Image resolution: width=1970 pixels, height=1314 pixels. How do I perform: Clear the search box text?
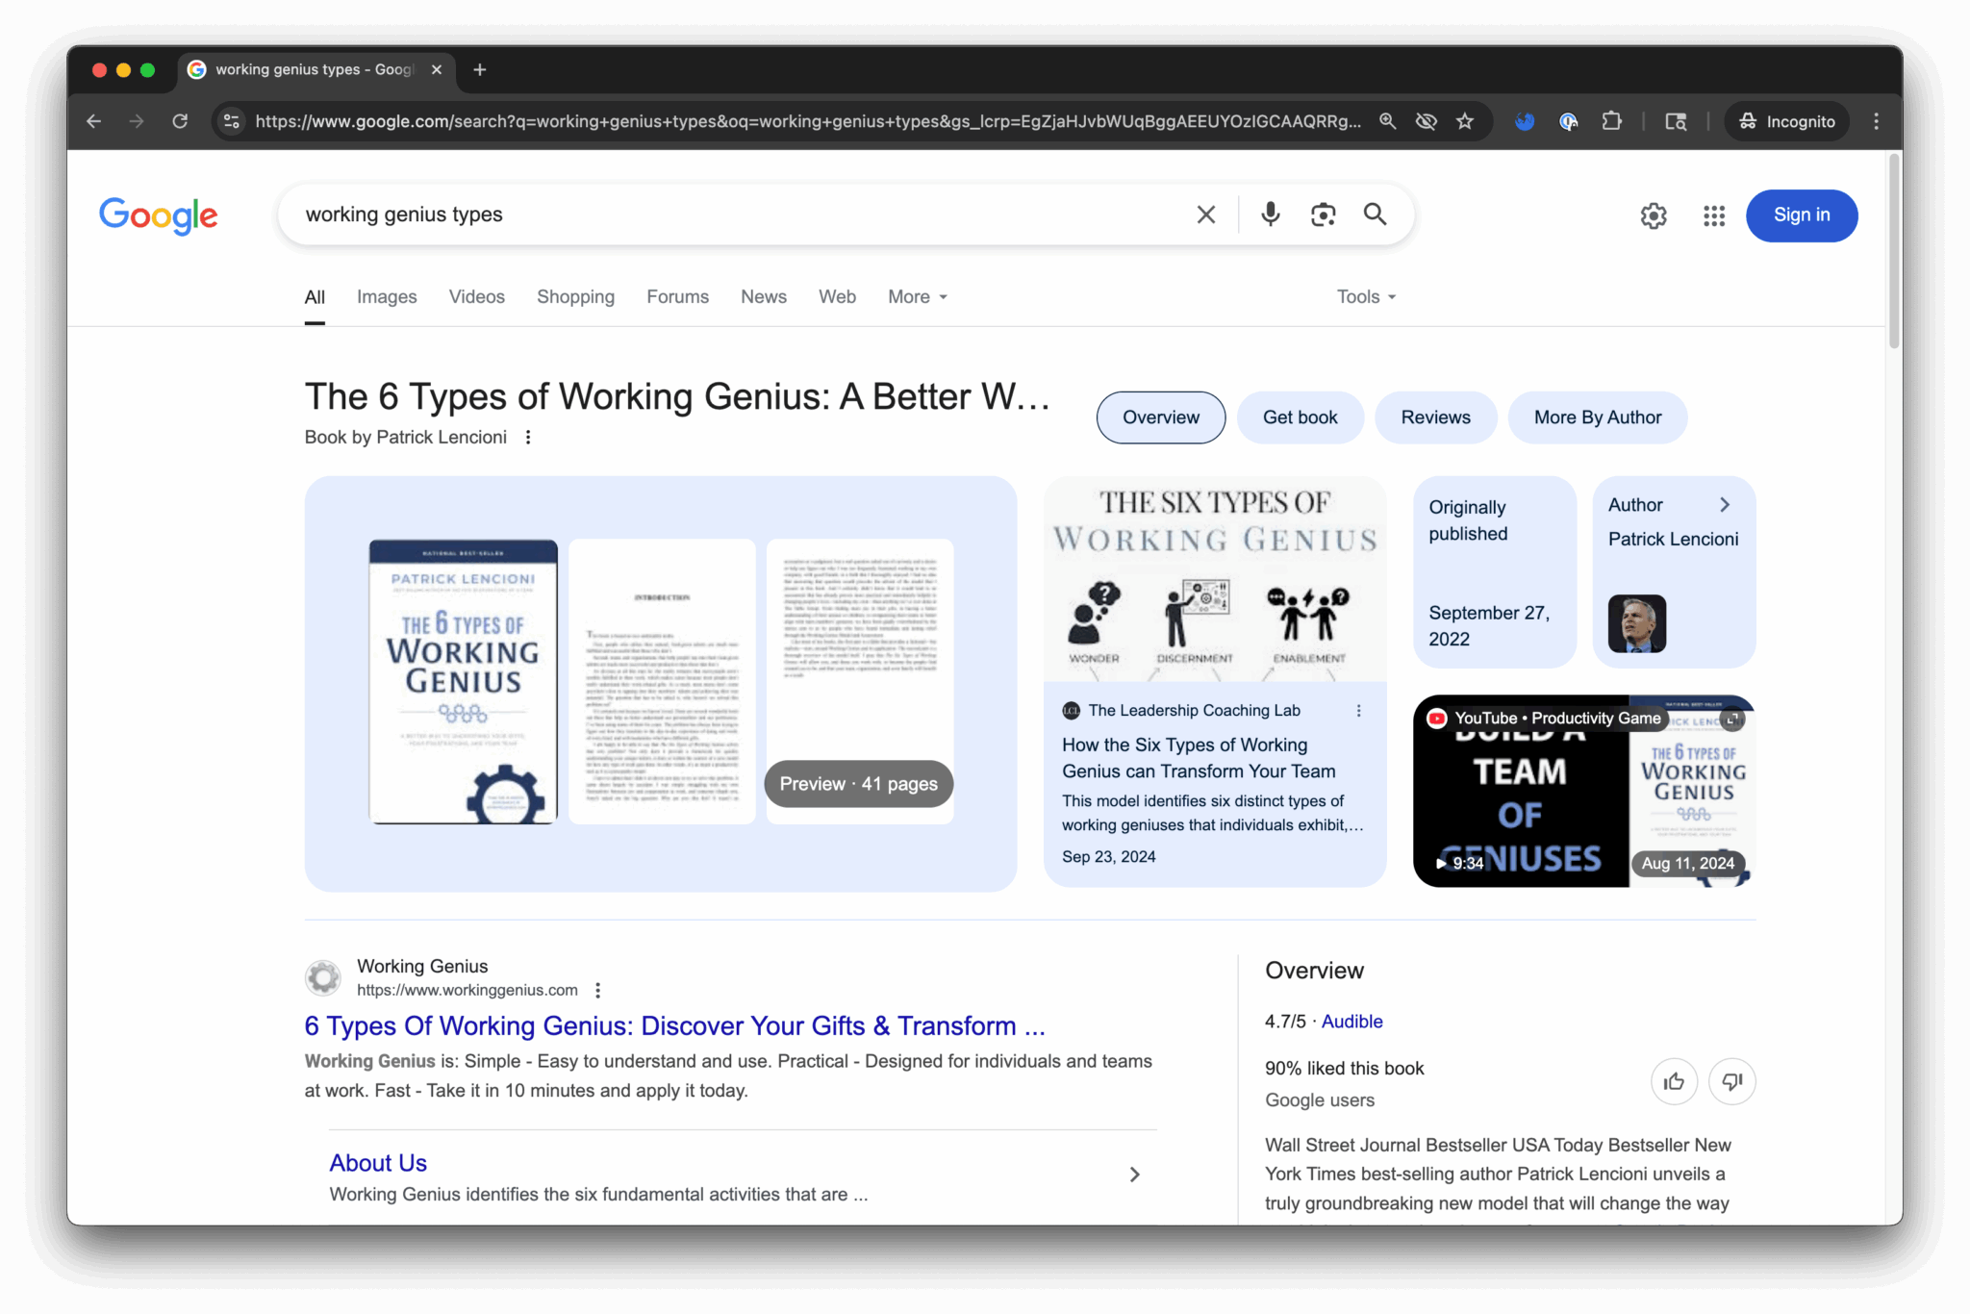pos(1205,215)
